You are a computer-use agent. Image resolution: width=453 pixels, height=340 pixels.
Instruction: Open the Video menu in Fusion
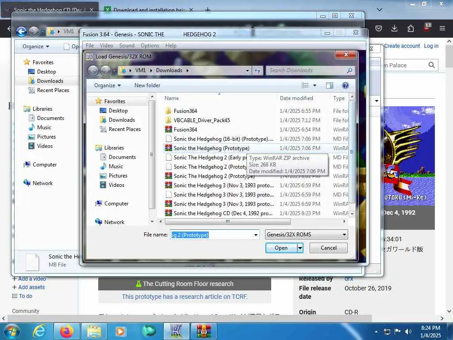point(106,46)
